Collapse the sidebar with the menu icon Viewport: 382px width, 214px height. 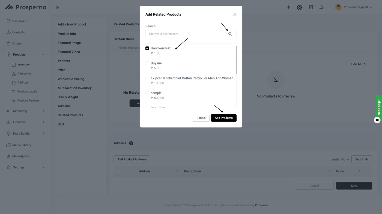point(57,8)
